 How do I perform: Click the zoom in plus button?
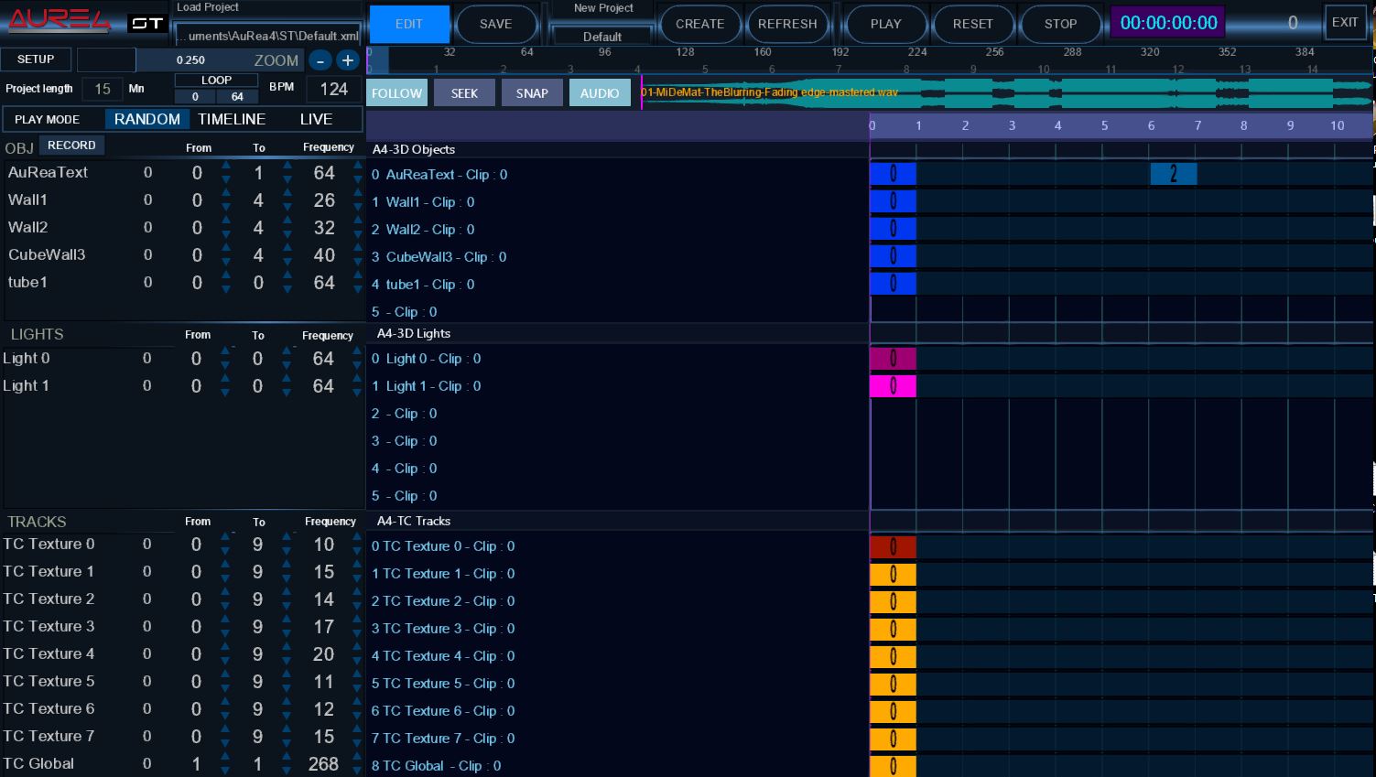point(347,60)
